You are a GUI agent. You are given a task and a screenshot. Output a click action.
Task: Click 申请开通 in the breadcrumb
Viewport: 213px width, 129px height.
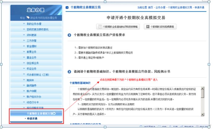click(x=199, y=8)
